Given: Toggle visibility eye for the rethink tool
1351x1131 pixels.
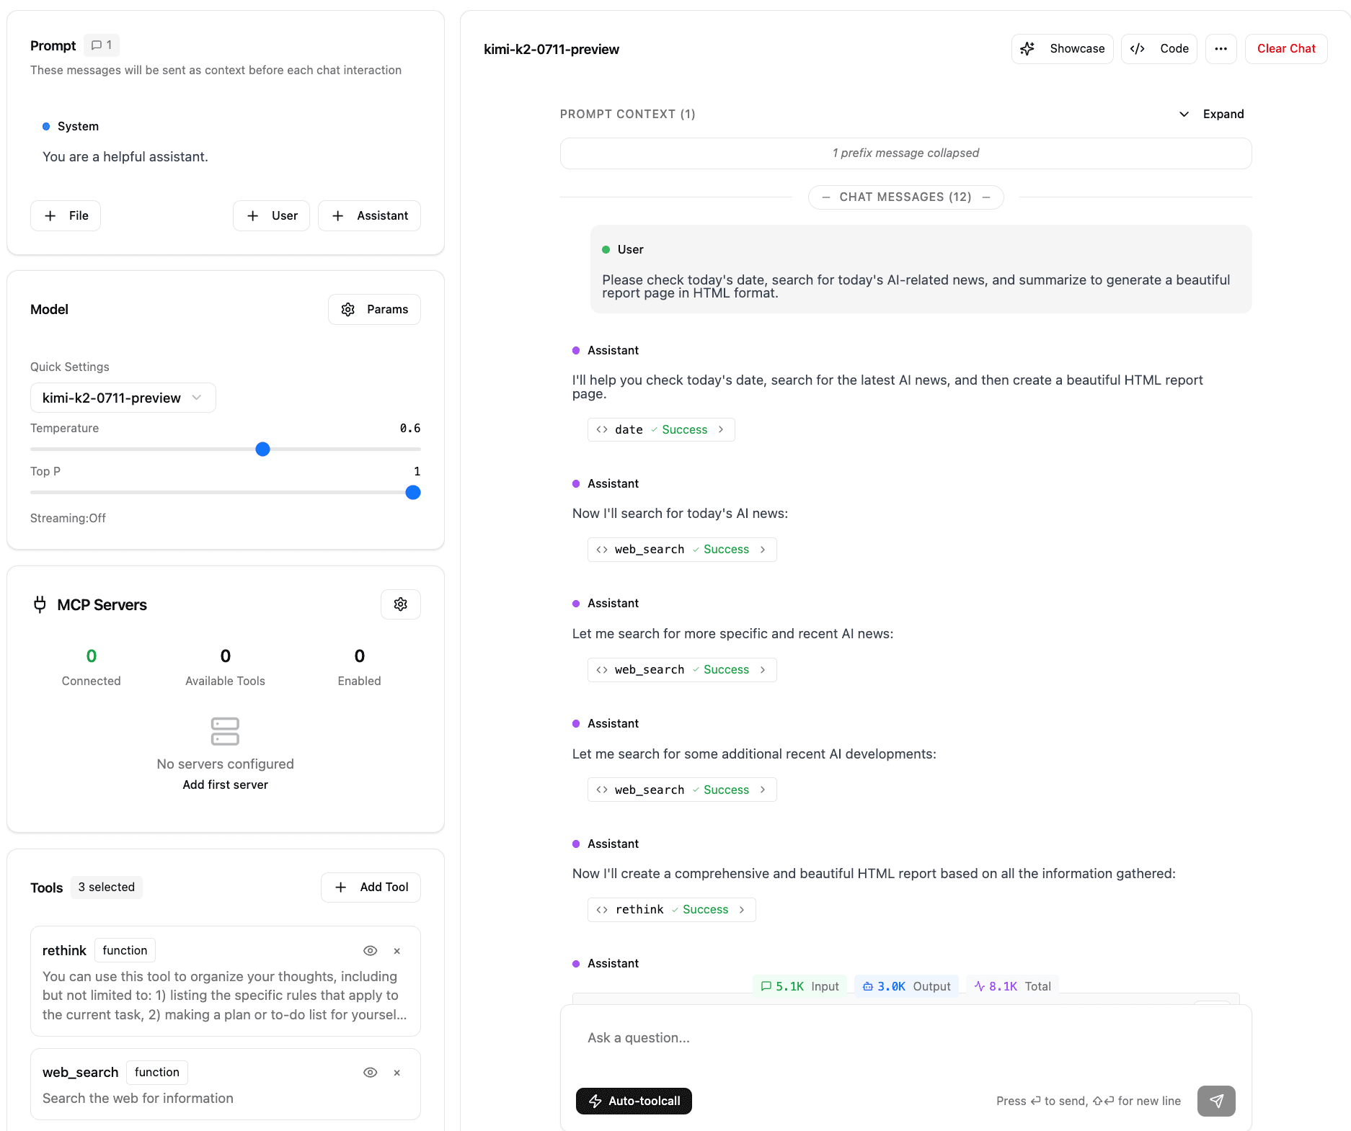Looking at the screenshot, I should click(x=370, y=951).
